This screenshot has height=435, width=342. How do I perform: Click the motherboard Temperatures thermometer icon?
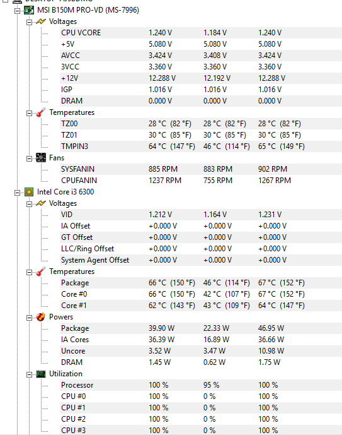41,112
